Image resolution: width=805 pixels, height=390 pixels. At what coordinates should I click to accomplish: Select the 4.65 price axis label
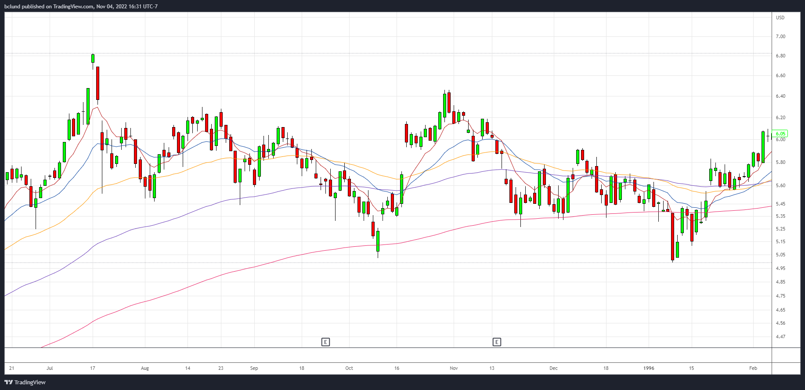pyautogui.click(x=780, y=310)
